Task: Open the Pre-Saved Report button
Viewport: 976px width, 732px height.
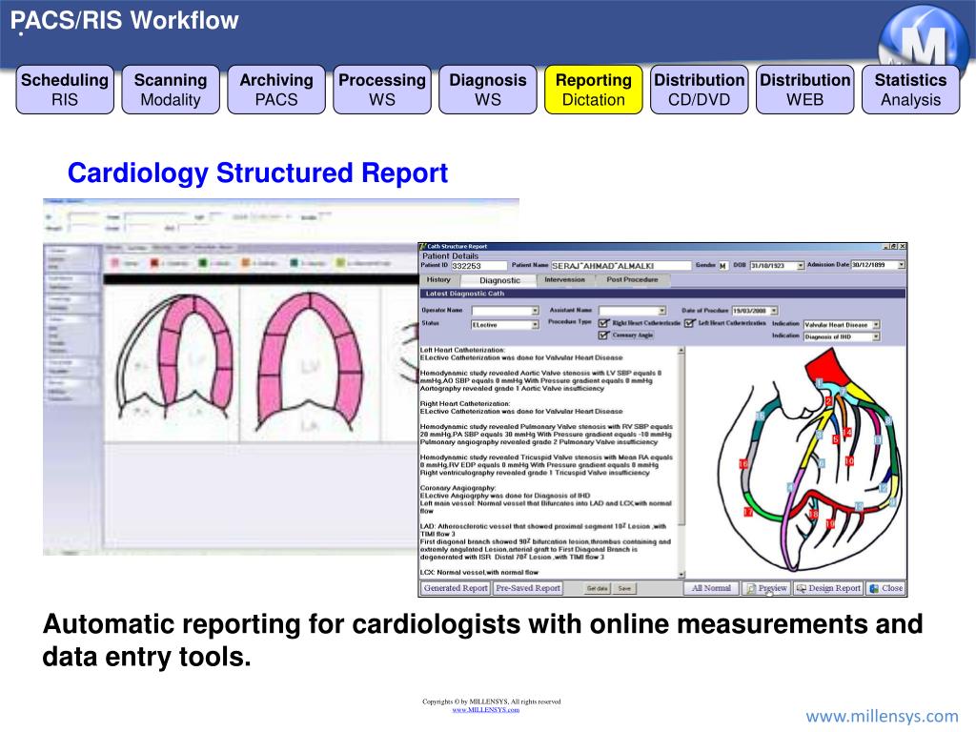Action: [x=528, y=588]
